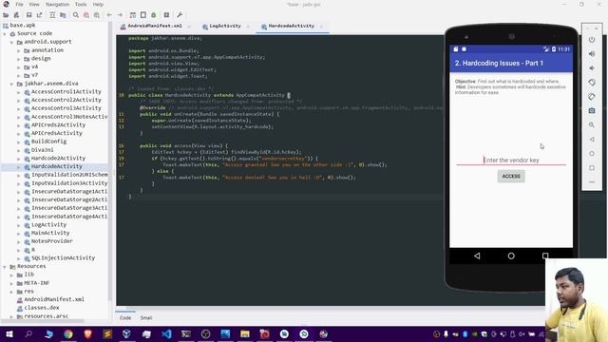The height and width of the screenshot is (342, 608).
Task: Expand the annotation package node
Action: pos(19,50)
